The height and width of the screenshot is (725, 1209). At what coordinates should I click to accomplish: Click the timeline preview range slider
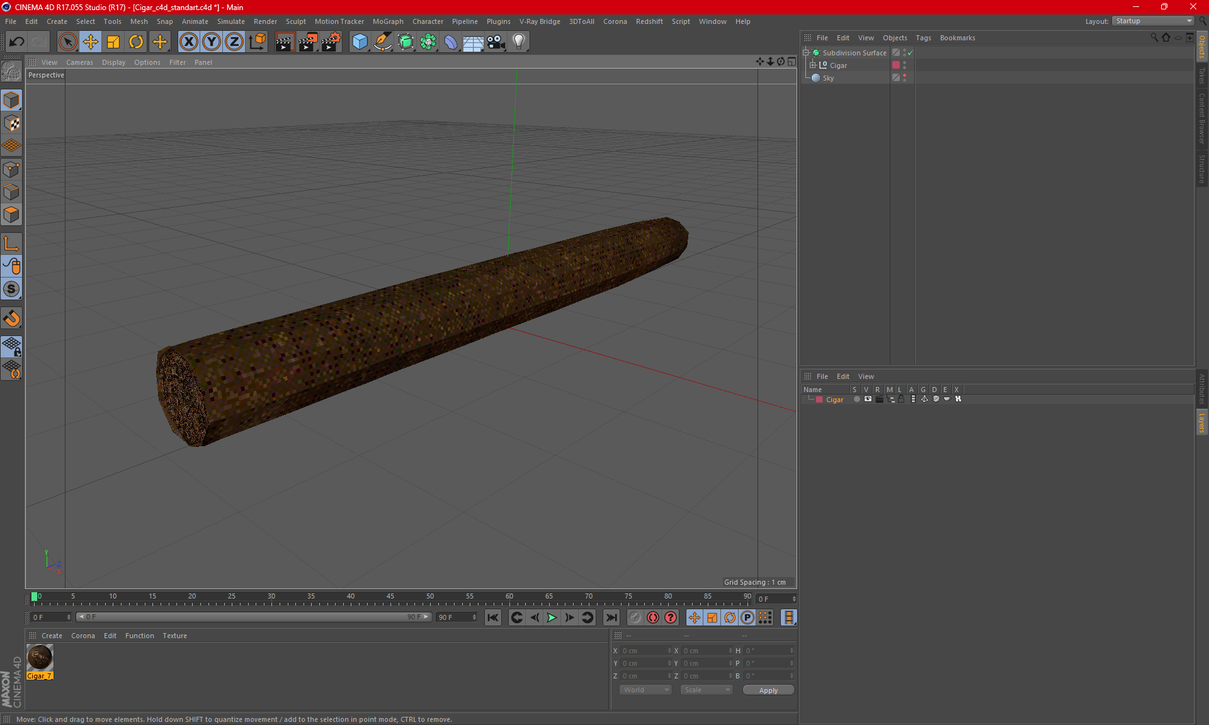[x=254, y=617]
